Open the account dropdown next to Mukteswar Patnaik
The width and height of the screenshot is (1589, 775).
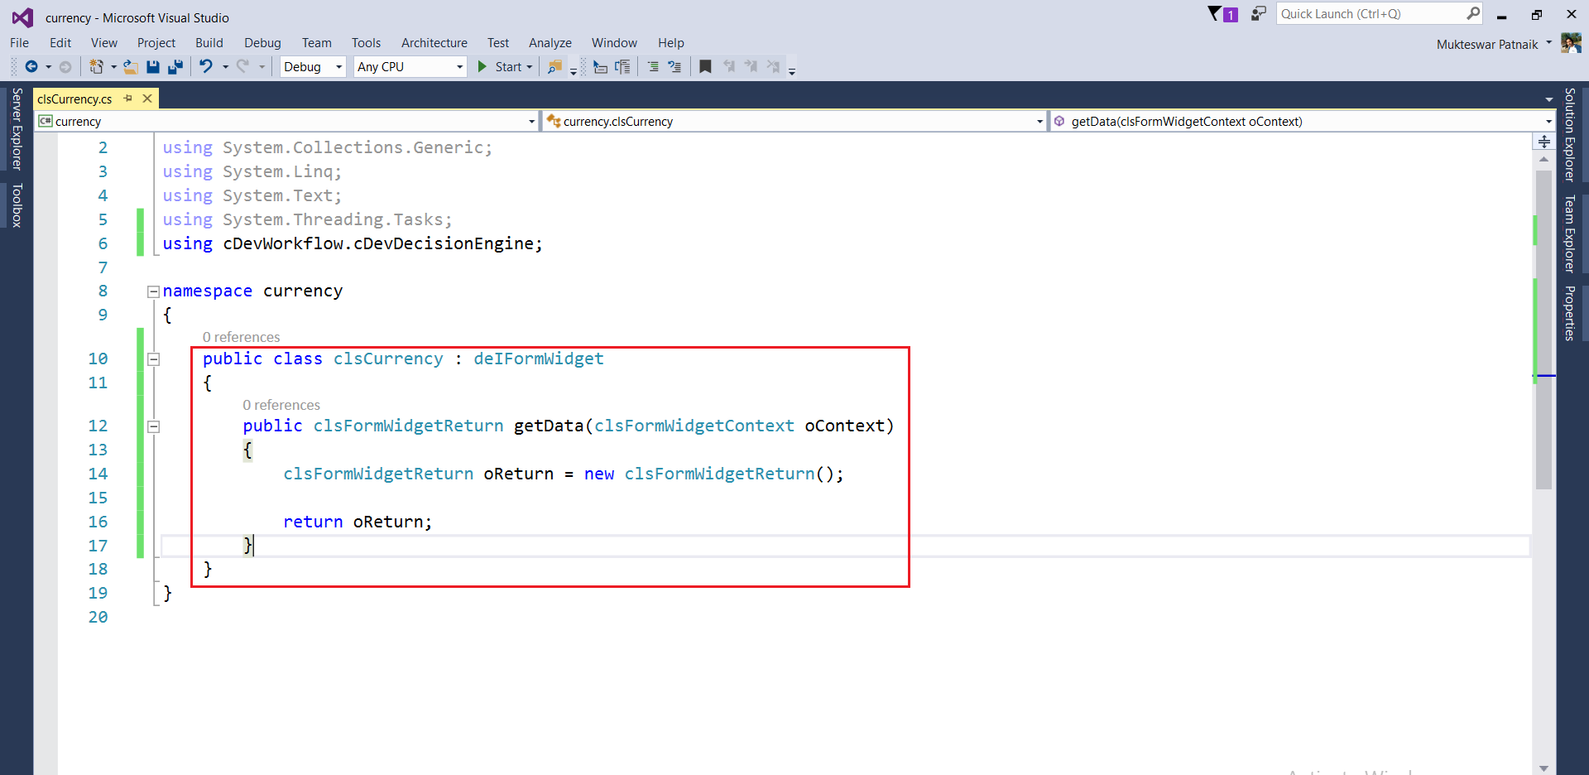1548,43
